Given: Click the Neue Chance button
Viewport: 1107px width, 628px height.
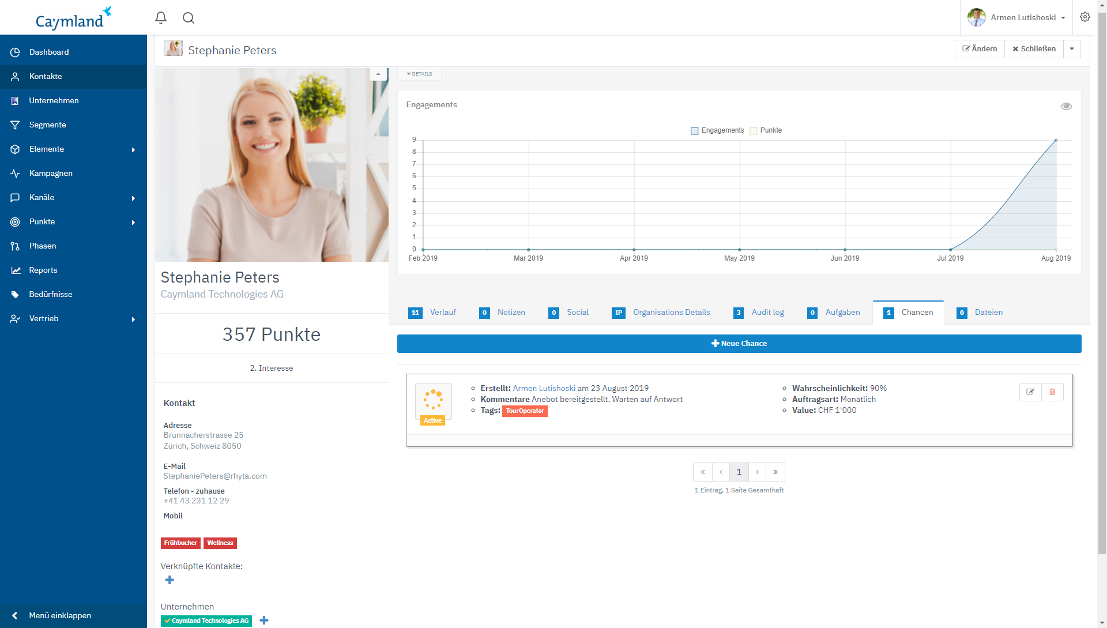Looking at the screenshot, I should 739,344.
